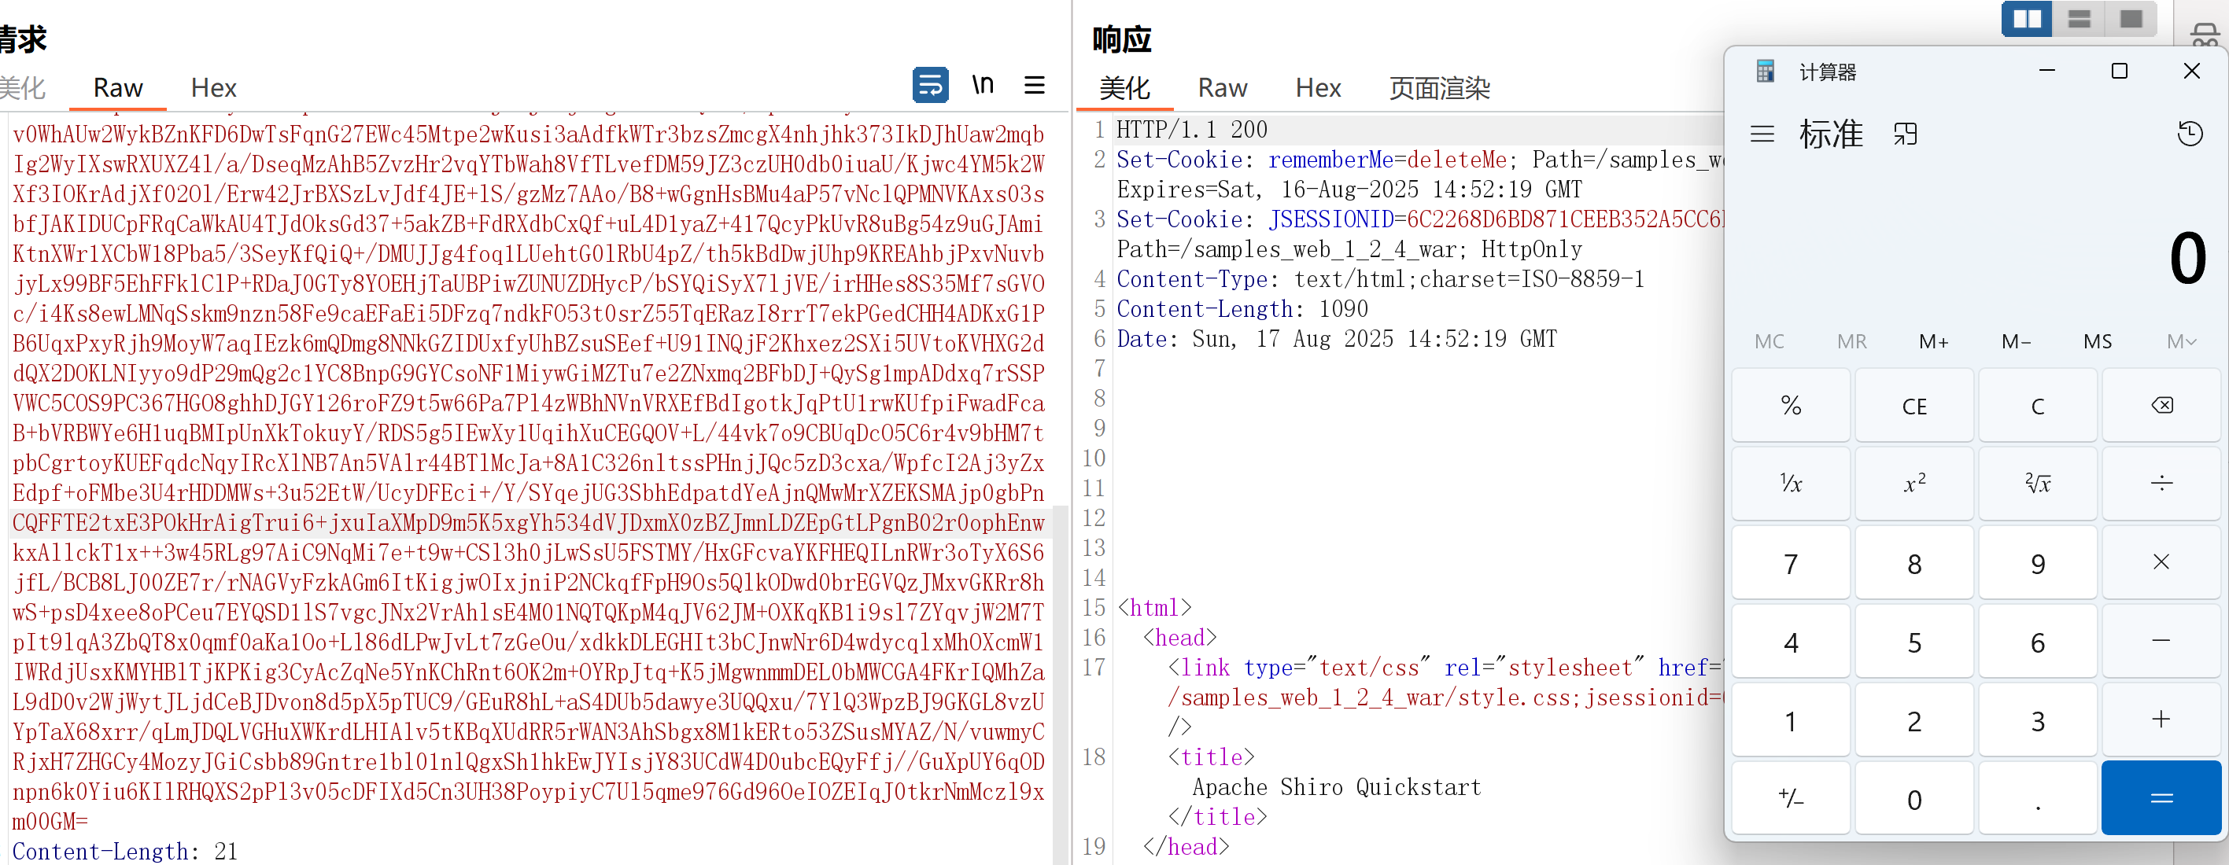
Task: Open request panel hamburger options menu
Action: [1034, 85]
